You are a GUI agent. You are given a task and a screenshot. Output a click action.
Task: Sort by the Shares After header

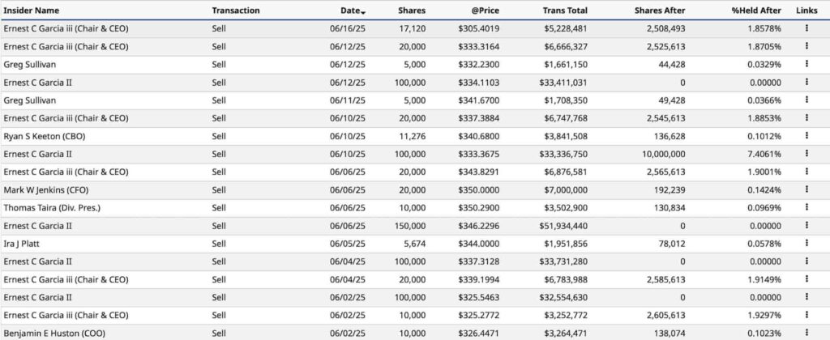[660, 10]
